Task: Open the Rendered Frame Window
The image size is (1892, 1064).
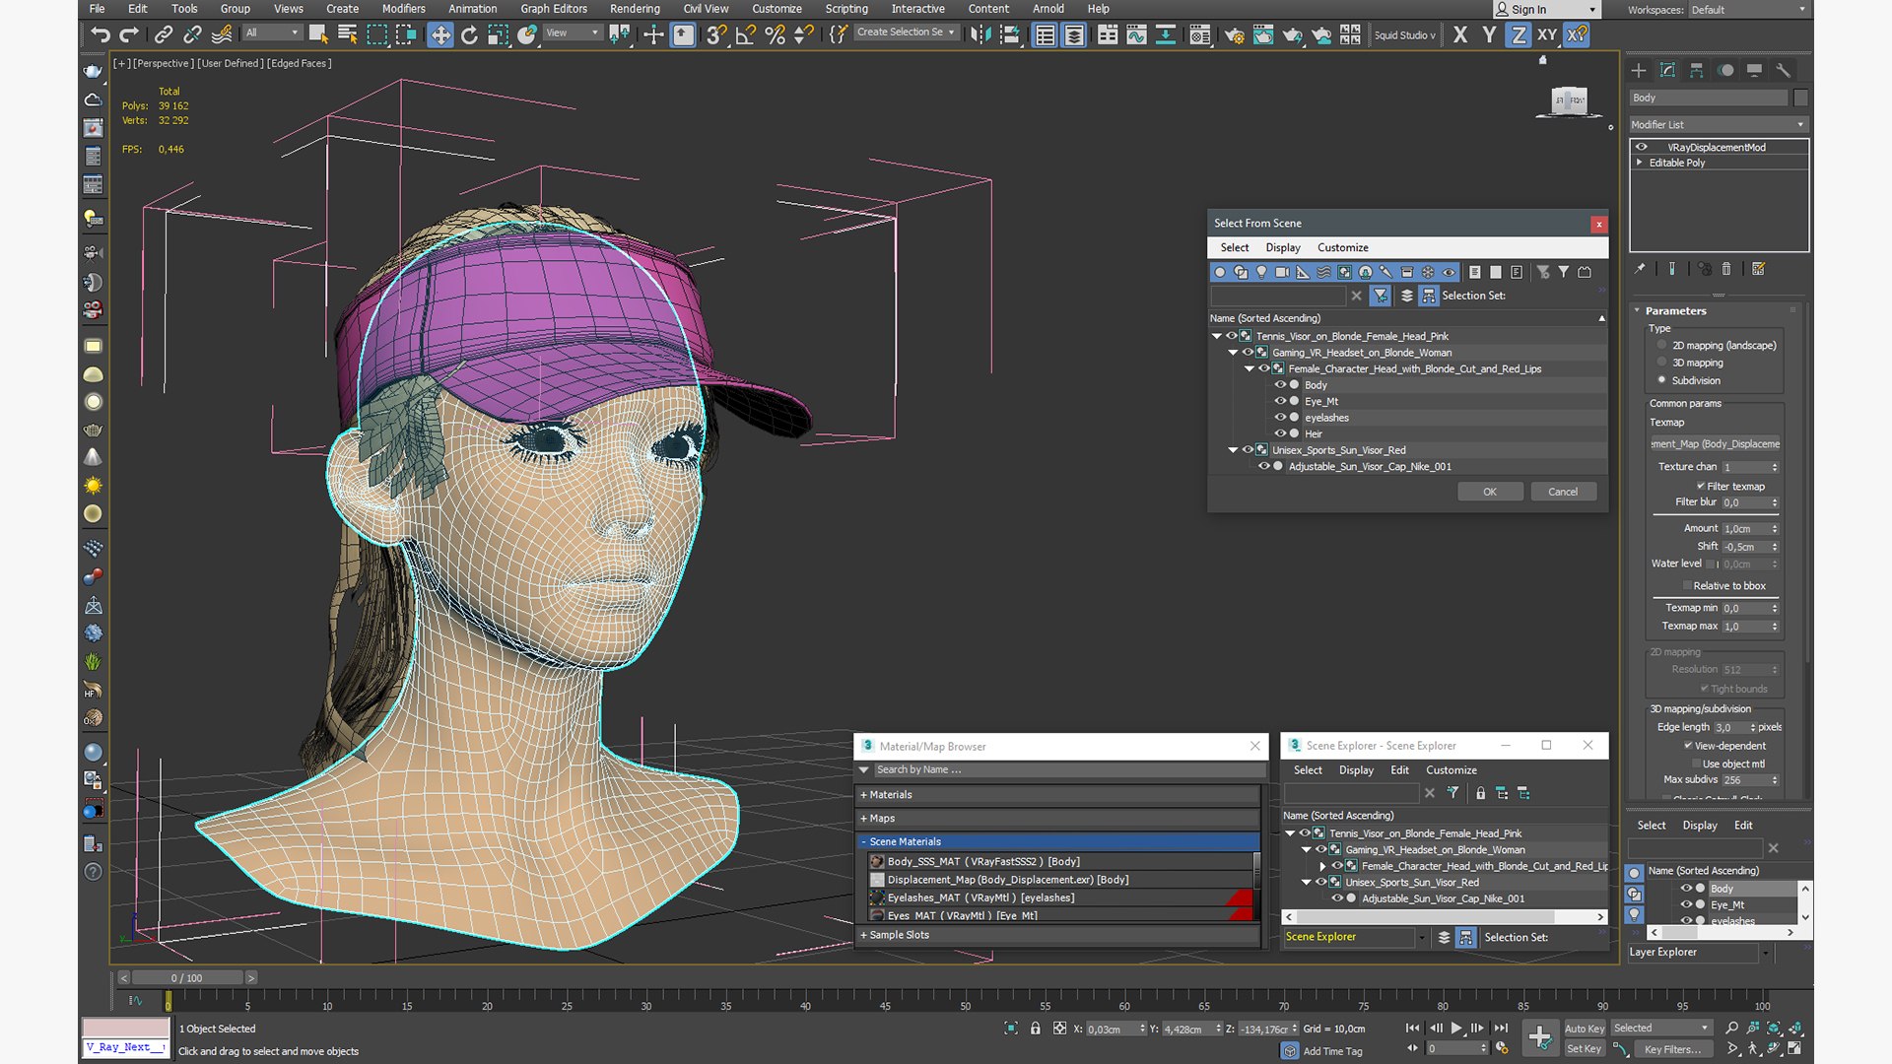Action: [x=1263, y=34]
